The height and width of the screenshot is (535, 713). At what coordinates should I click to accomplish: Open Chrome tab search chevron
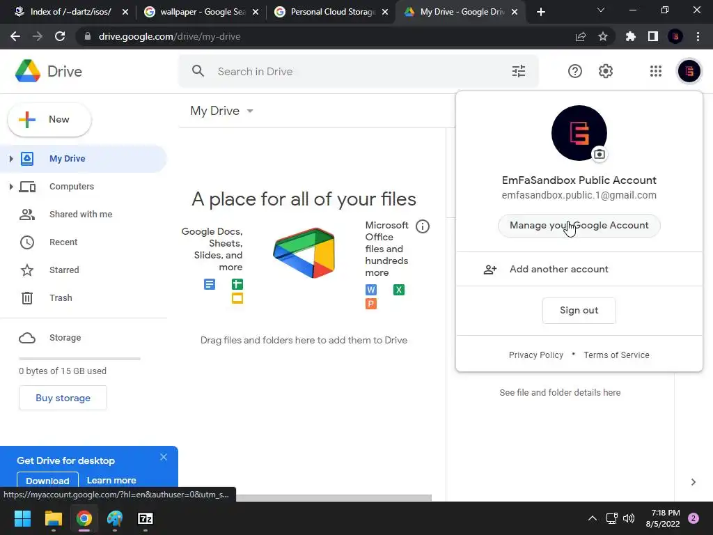(600, 10)
